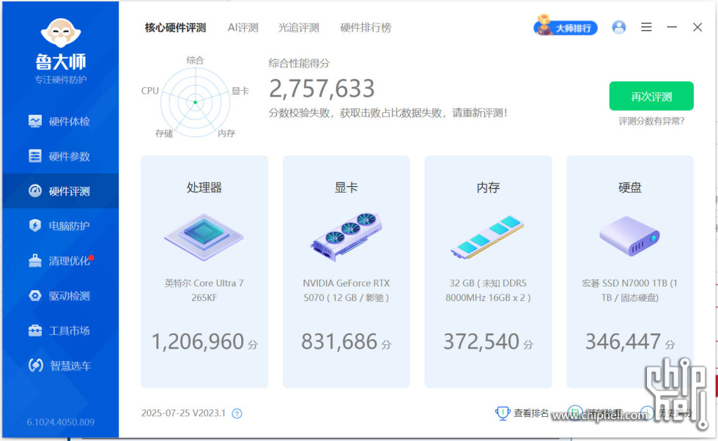Click the 硬盘 score 346,447

pos(623,341)
